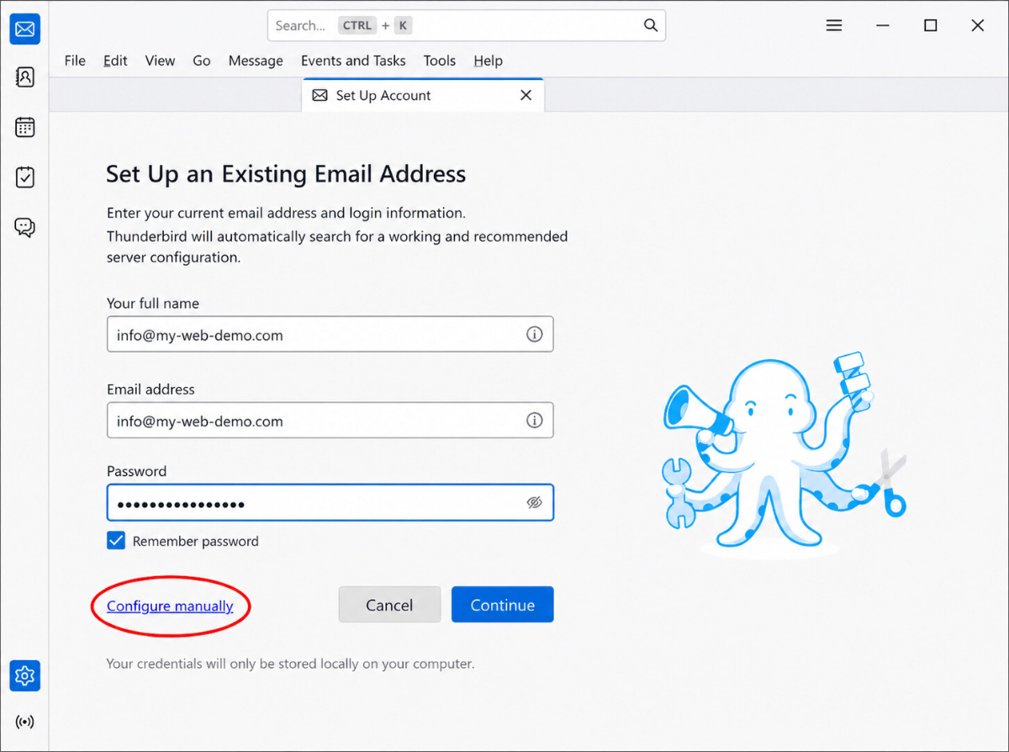Click the Configure manually link
The width and height of the screenshot is (1009, 752).
pos(170,606)
